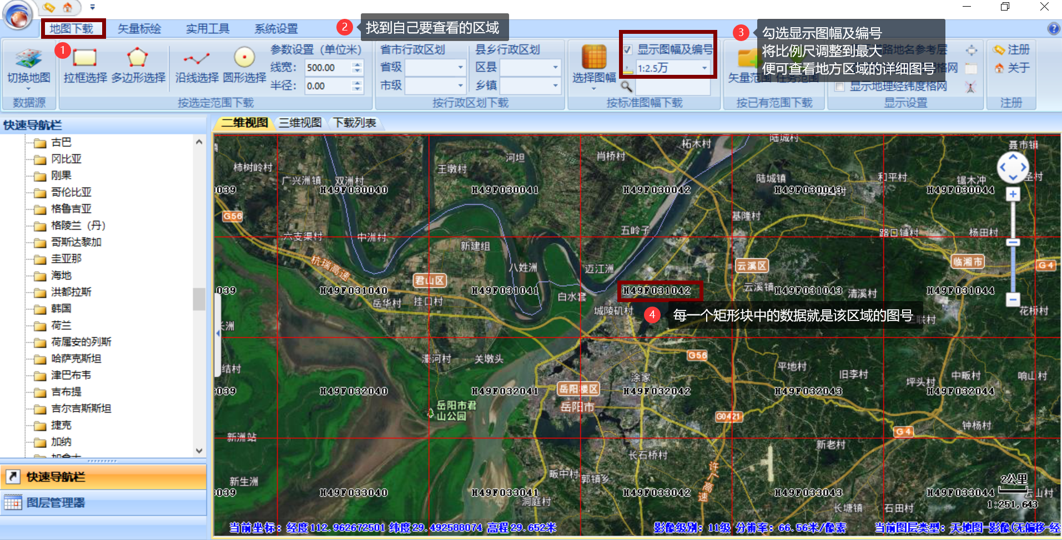Click the map sheet search text box
The image size is (1062, 540).
click(672, 86)
